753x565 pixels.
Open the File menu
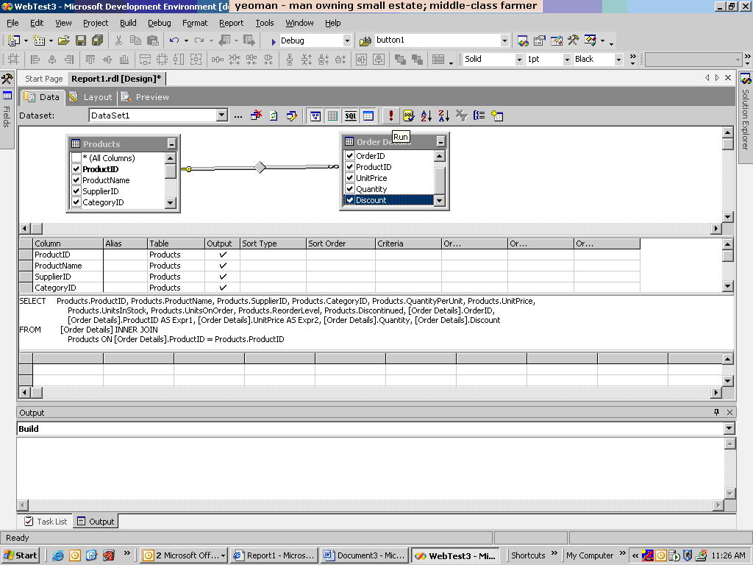[x=13, y=23]
